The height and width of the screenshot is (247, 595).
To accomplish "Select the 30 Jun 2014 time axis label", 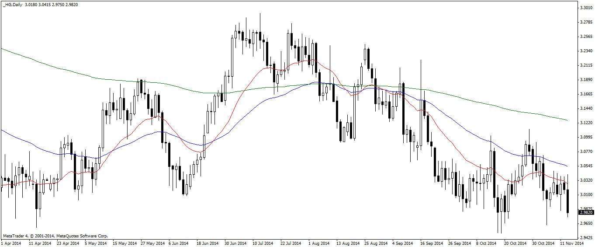I will coord(235,243).
